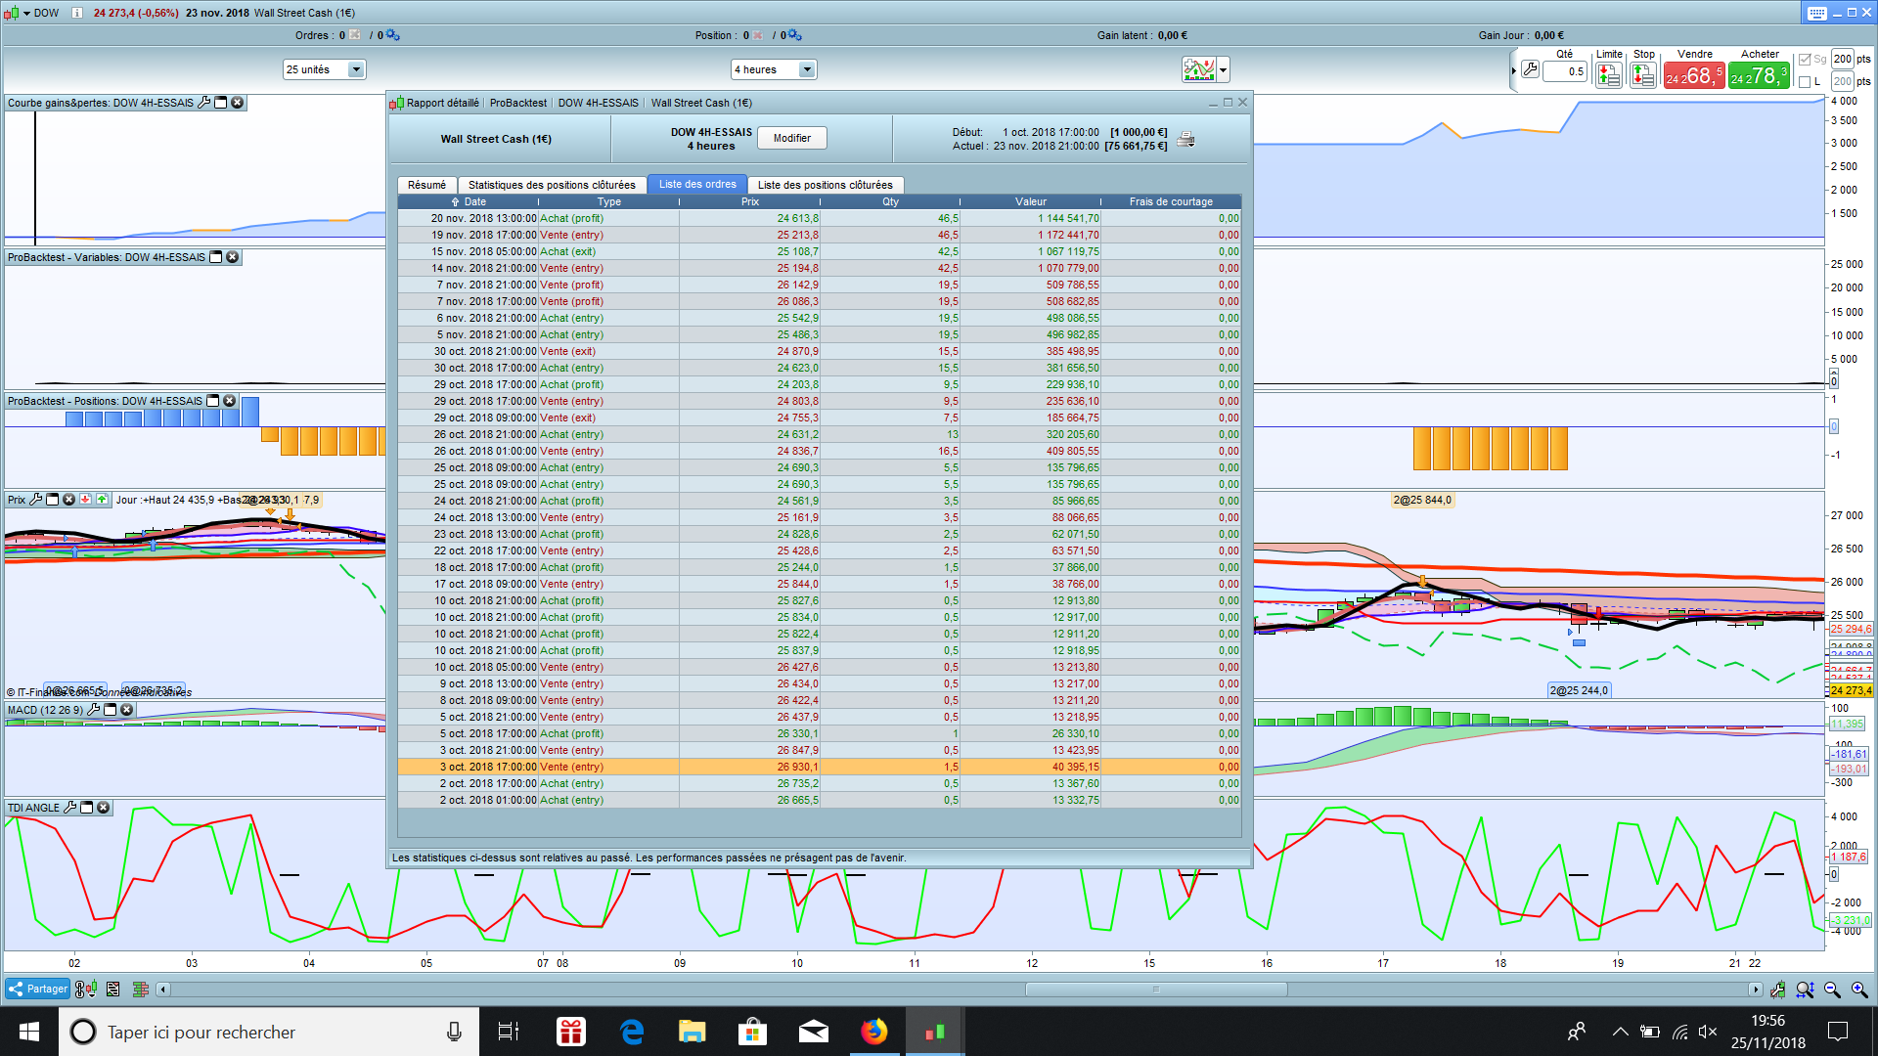Open MACD indicator settings wrench
This screenshot has height=1056, width=1878.
pos(94,710)
